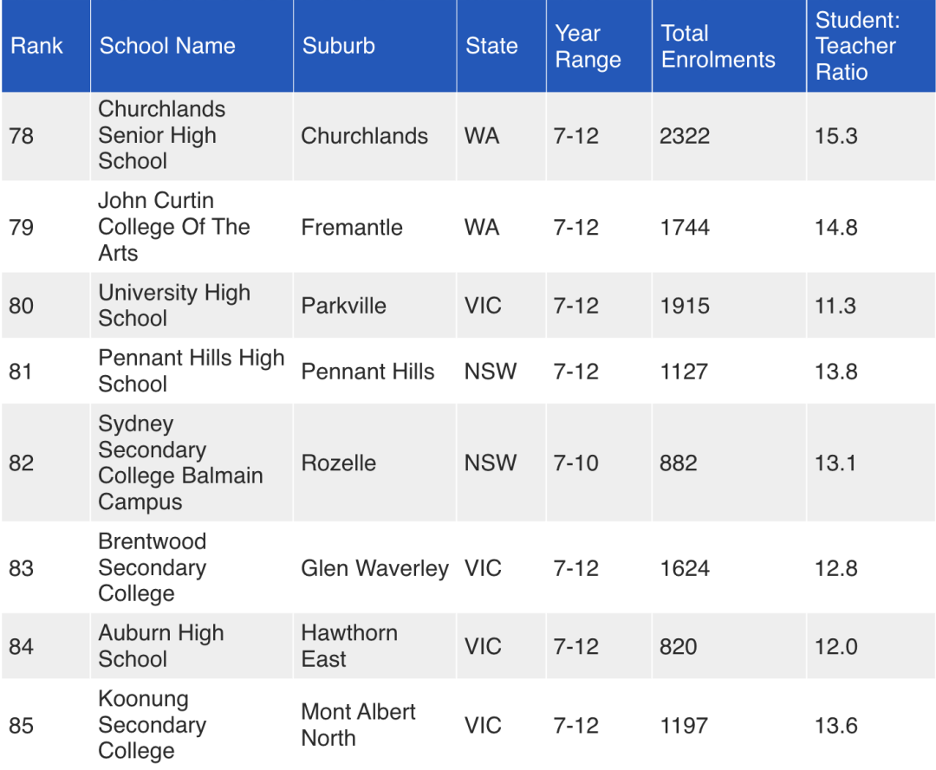Screen dimensions: 936x770
Task: Select the Year Range column header
Action: tap(588, 47)
